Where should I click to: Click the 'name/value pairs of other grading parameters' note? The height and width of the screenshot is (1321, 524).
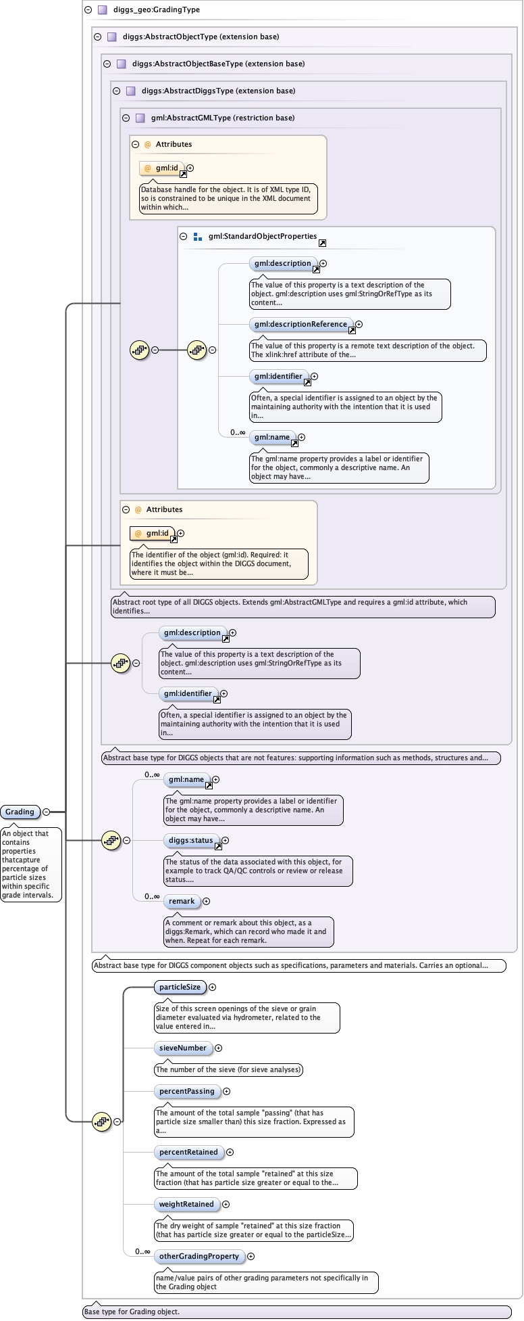[x=266, y=1282]
